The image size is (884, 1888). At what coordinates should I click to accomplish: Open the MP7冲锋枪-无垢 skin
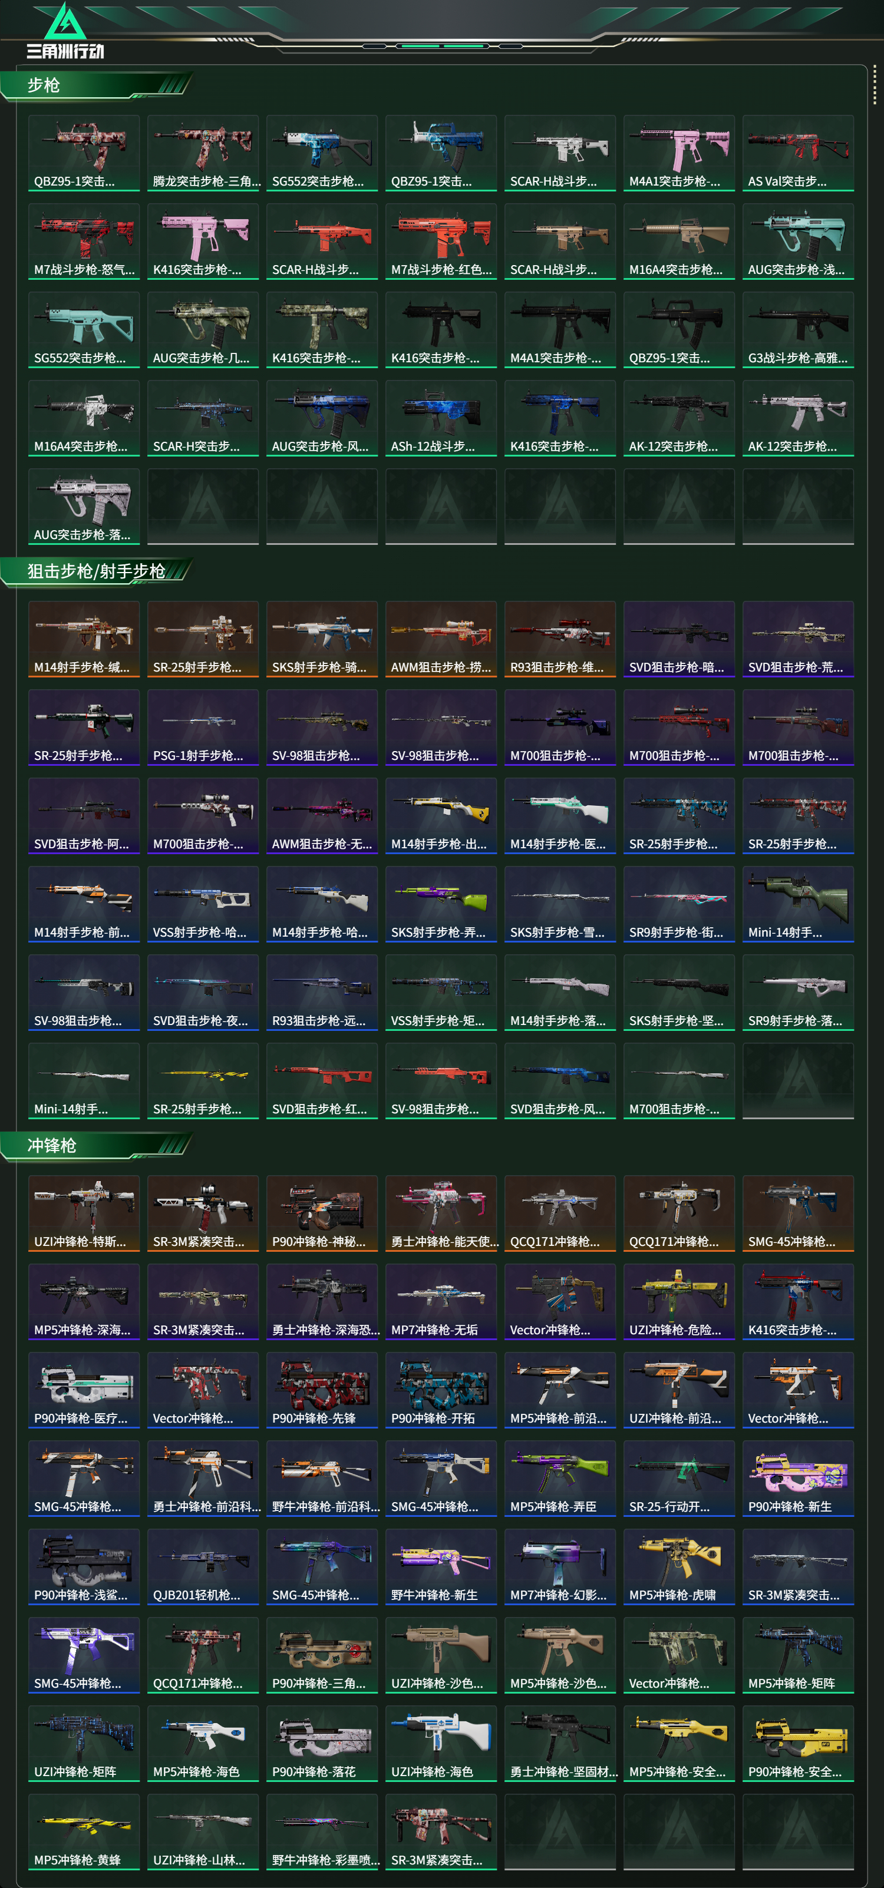441,1302
